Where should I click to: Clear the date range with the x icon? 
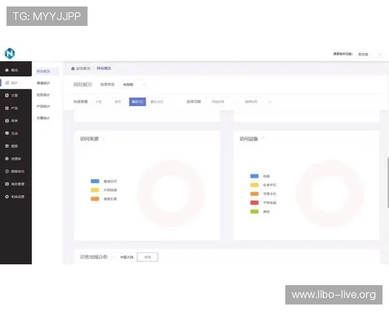[270, 102]
